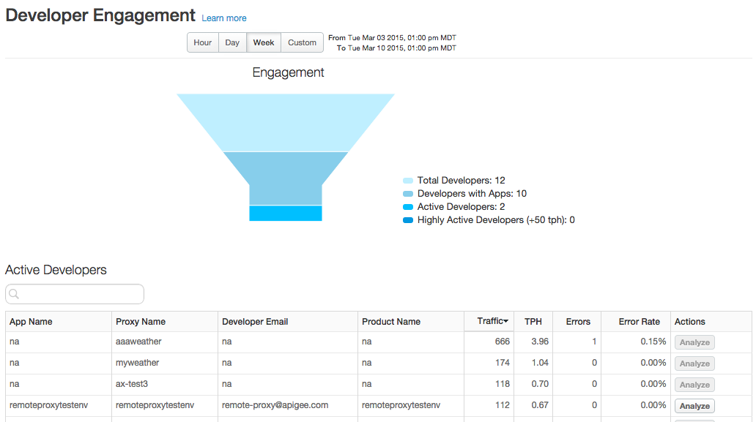
Task: Click the Active Developers legend swatch
Action: click(x=408, y=207)
